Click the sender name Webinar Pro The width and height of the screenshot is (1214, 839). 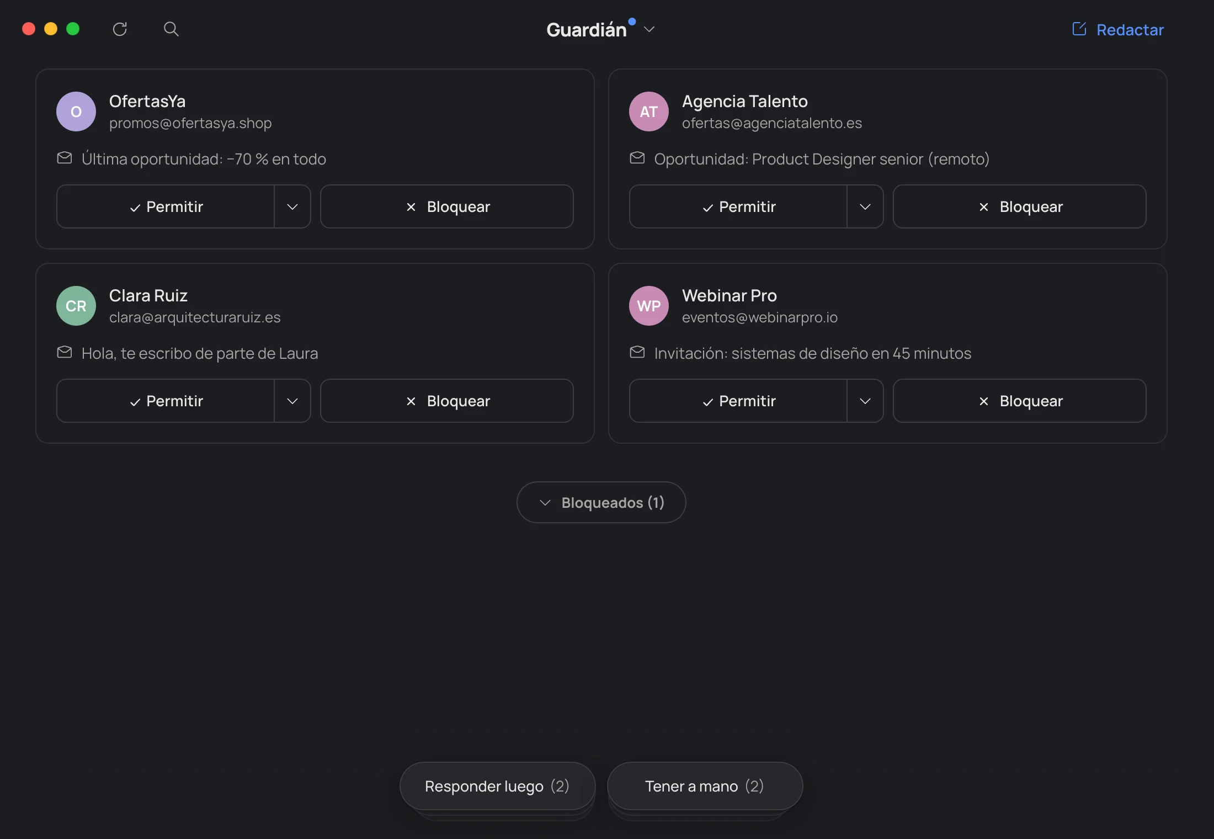pyautogui.click(x=729, y=296)
